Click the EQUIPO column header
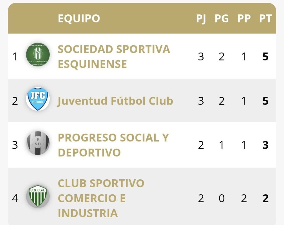This screenshot has height=225, width=284. (x=79, y=19)
